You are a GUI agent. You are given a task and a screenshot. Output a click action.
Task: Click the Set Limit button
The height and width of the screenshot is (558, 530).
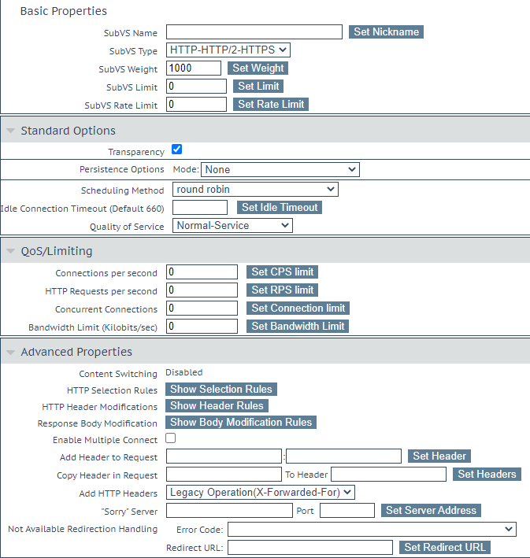[258, 86]
